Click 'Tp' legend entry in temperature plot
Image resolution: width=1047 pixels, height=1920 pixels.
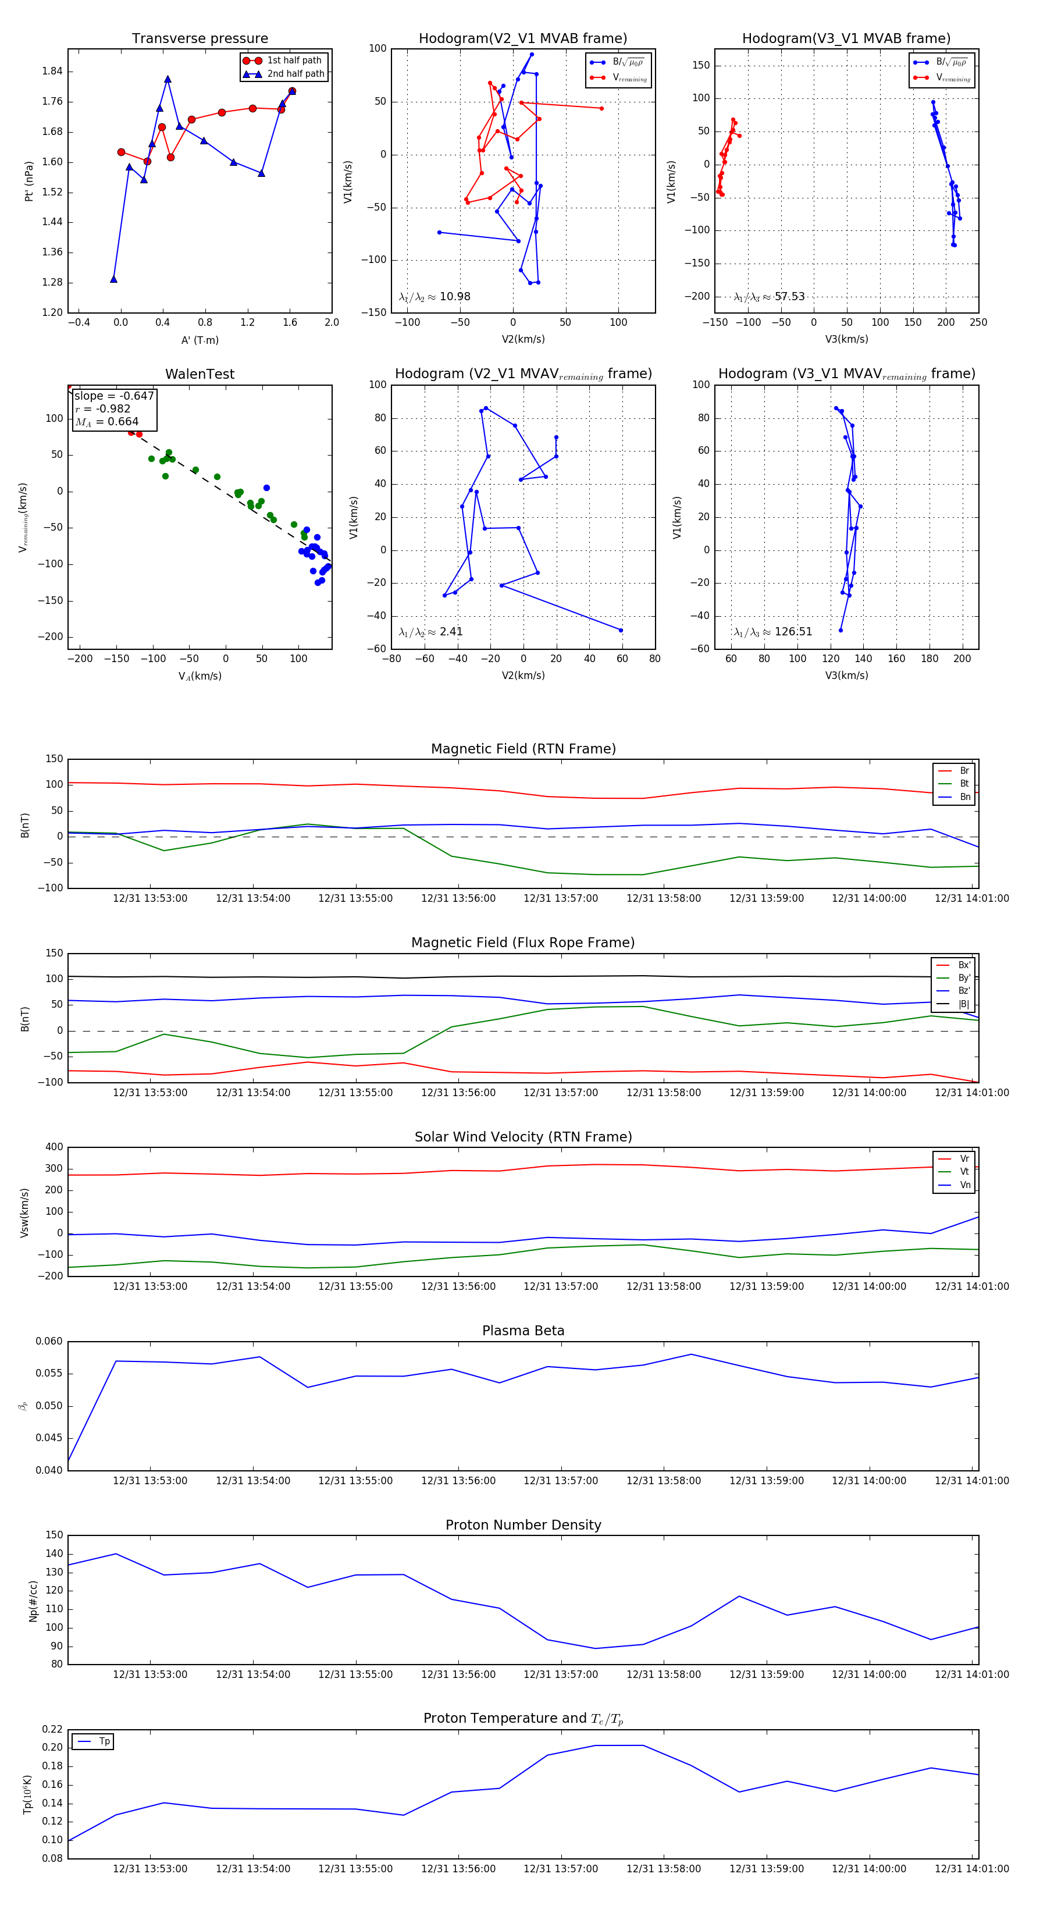coord(94,1742)
